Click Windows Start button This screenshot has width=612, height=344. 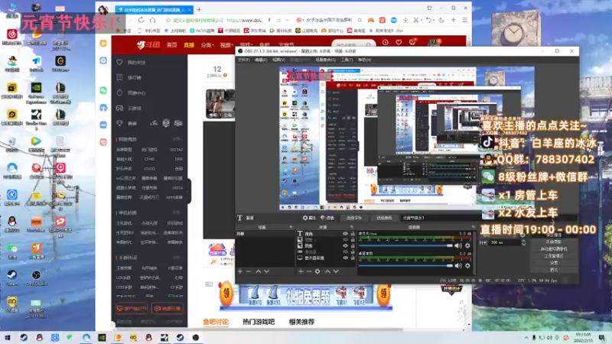pyautogui.click(x=8, y=337)
